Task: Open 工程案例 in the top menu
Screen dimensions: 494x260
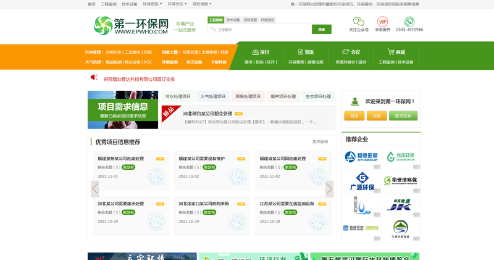Action: tap(109, 4)
